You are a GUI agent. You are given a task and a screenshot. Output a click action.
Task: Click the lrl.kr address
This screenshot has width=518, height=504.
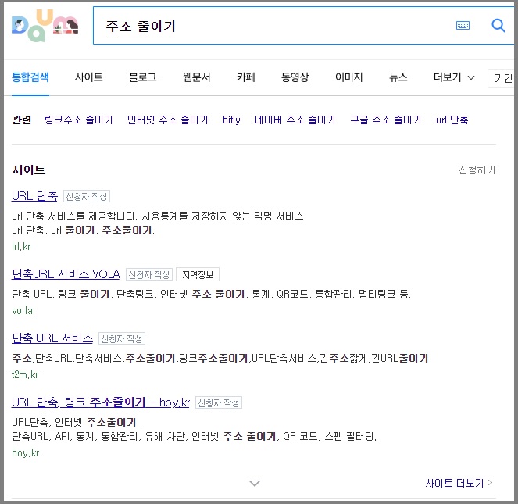pyautogui.click(x=21, y=247)
